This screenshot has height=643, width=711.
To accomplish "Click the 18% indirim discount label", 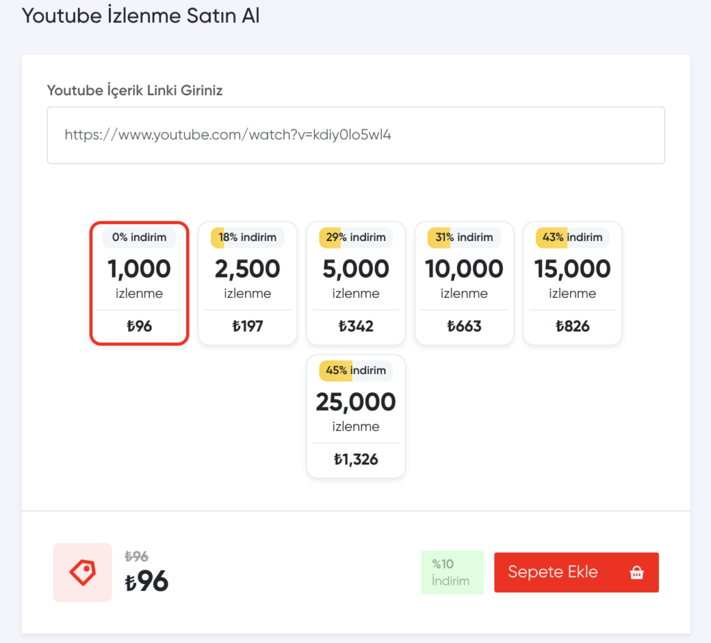I will [247, 237].
